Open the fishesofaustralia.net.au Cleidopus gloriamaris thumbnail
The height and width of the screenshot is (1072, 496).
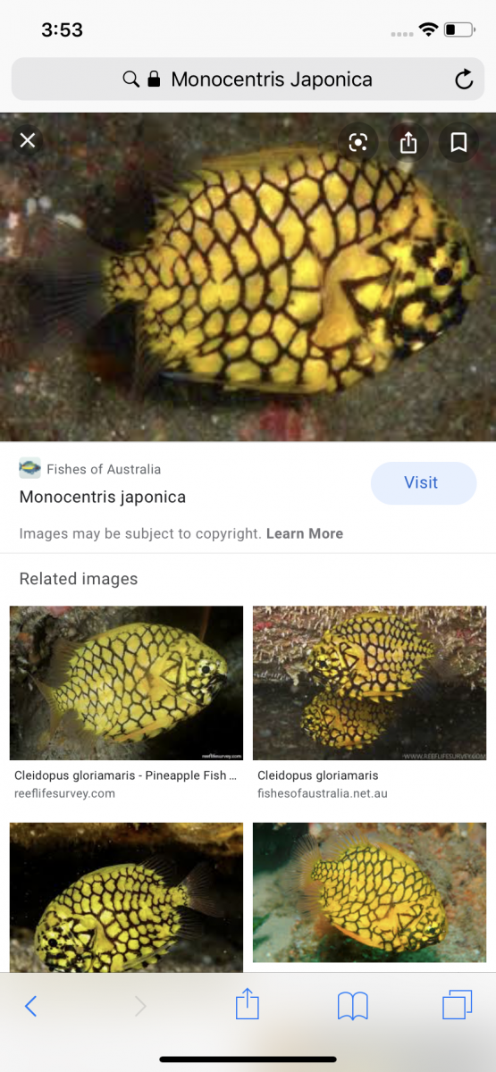pos(370,683)
